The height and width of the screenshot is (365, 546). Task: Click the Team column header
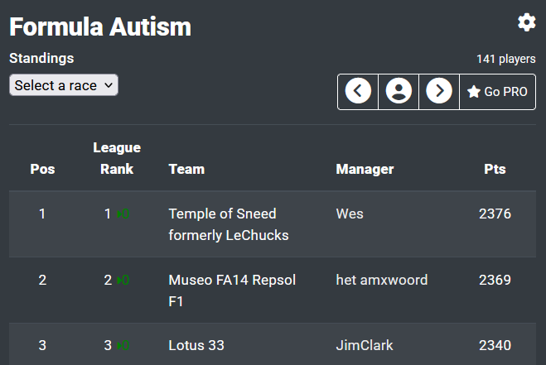pos(186,169)
